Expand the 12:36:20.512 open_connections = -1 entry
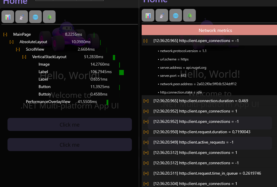The image size is (277, 187). [146, 163]
